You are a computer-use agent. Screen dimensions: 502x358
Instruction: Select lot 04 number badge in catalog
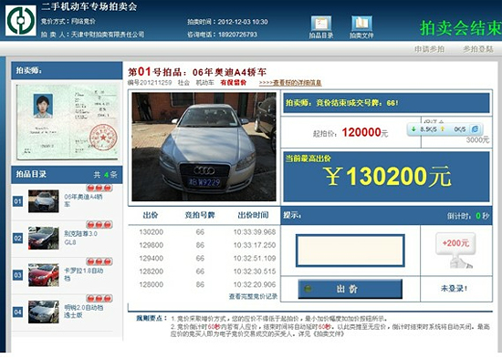tap(17, 312)
